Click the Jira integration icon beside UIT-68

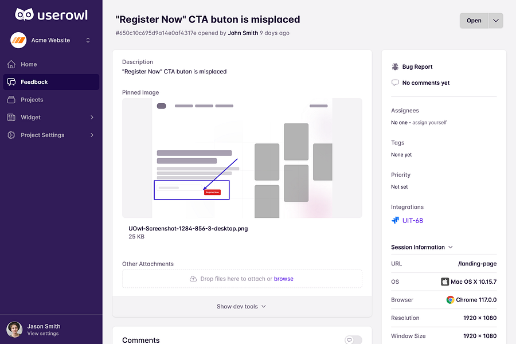pyautogui.click(x=395, y=220)
